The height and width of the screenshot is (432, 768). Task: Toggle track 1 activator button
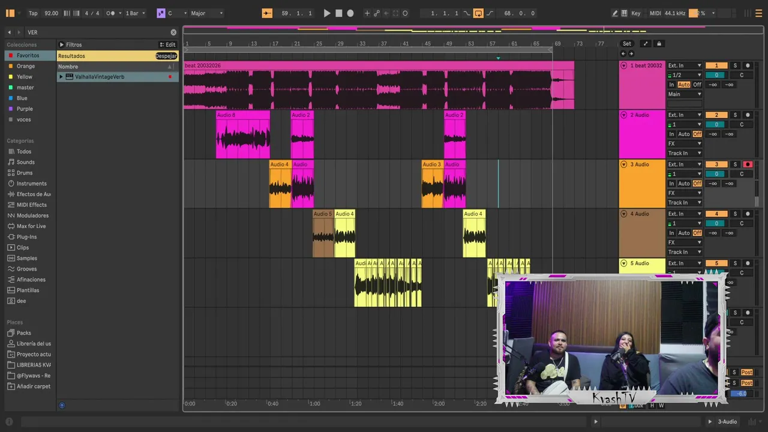click(716, 65)
